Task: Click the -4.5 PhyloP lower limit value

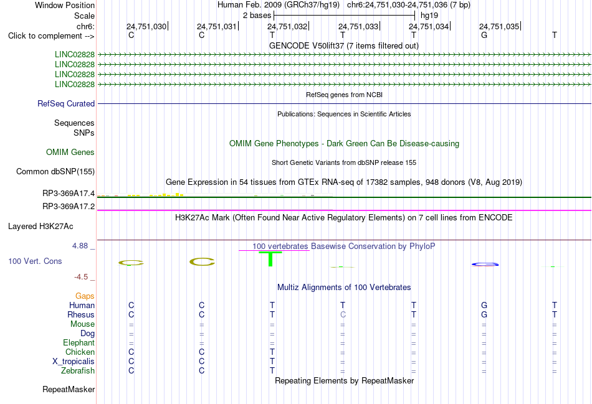Action: pyautogui.click(x=81, y=277)
